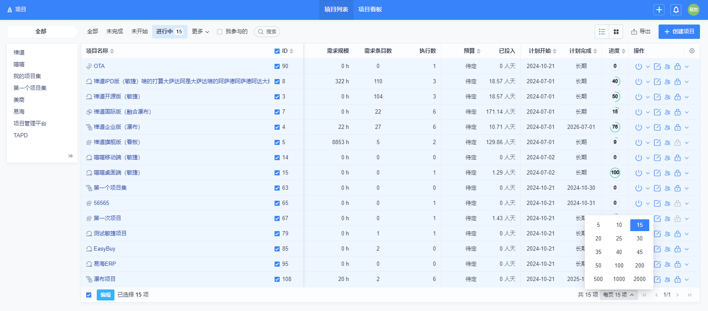The height and width of the screenshot is (311, 708).
Task: Select 50 items per page option
Action: tap(598, 266)
